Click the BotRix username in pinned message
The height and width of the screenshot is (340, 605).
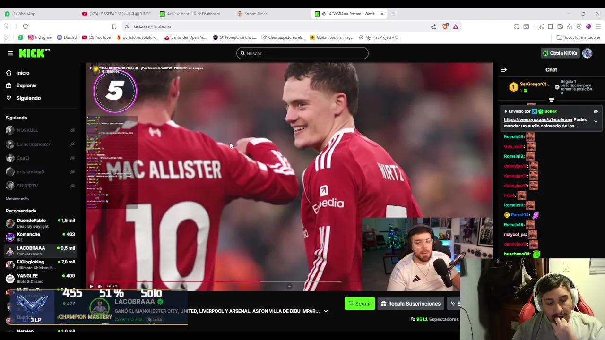[551, 112]
